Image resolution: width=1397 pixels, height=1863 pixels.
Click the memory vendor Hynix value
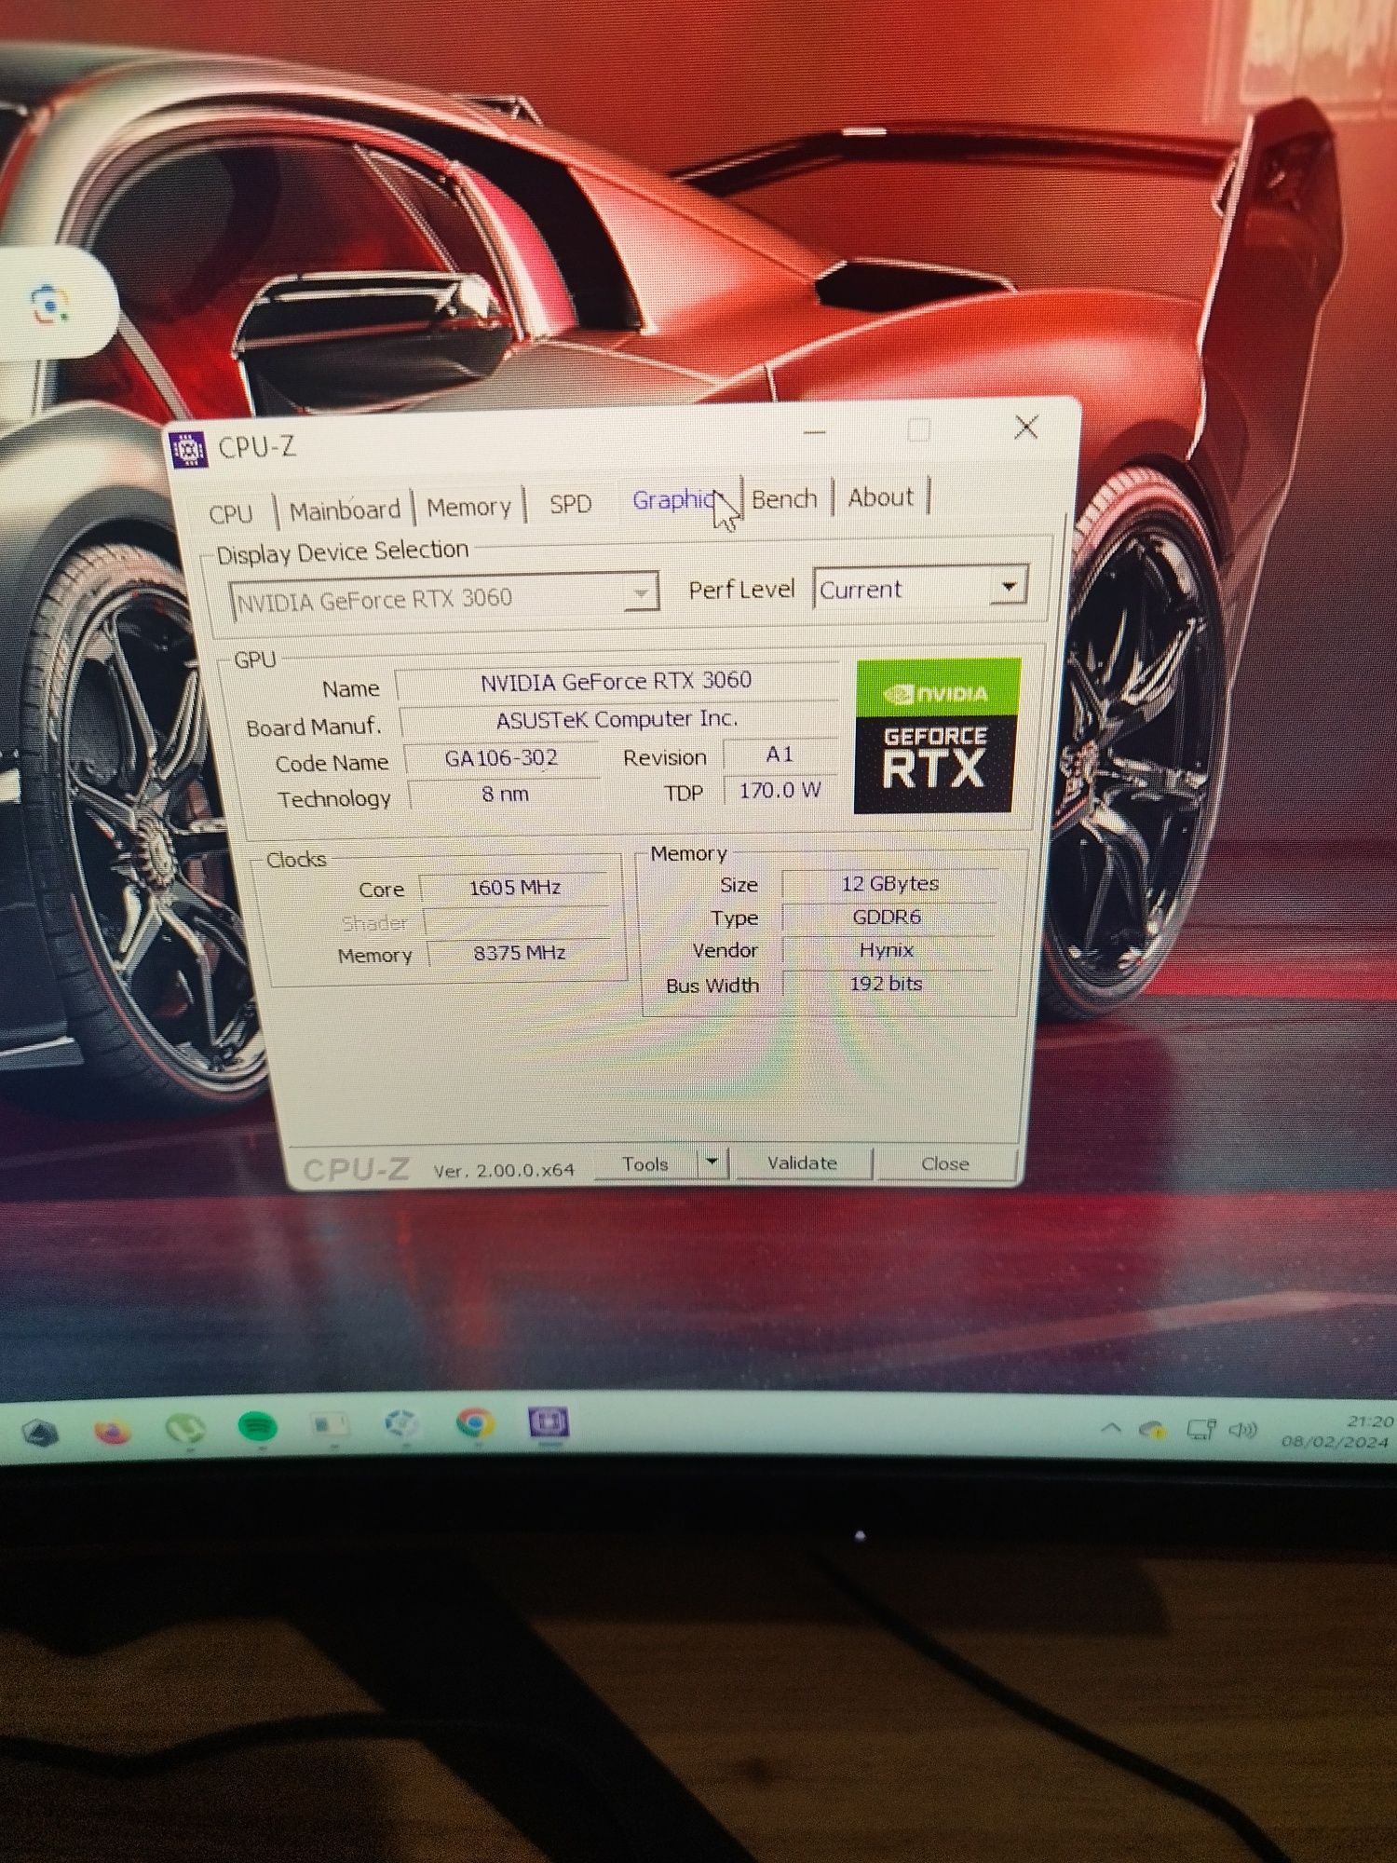(x=887, y=950)
